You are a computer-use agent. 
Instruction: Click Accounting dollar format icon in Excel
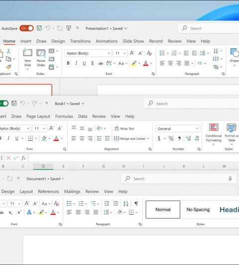coord(159,139)
